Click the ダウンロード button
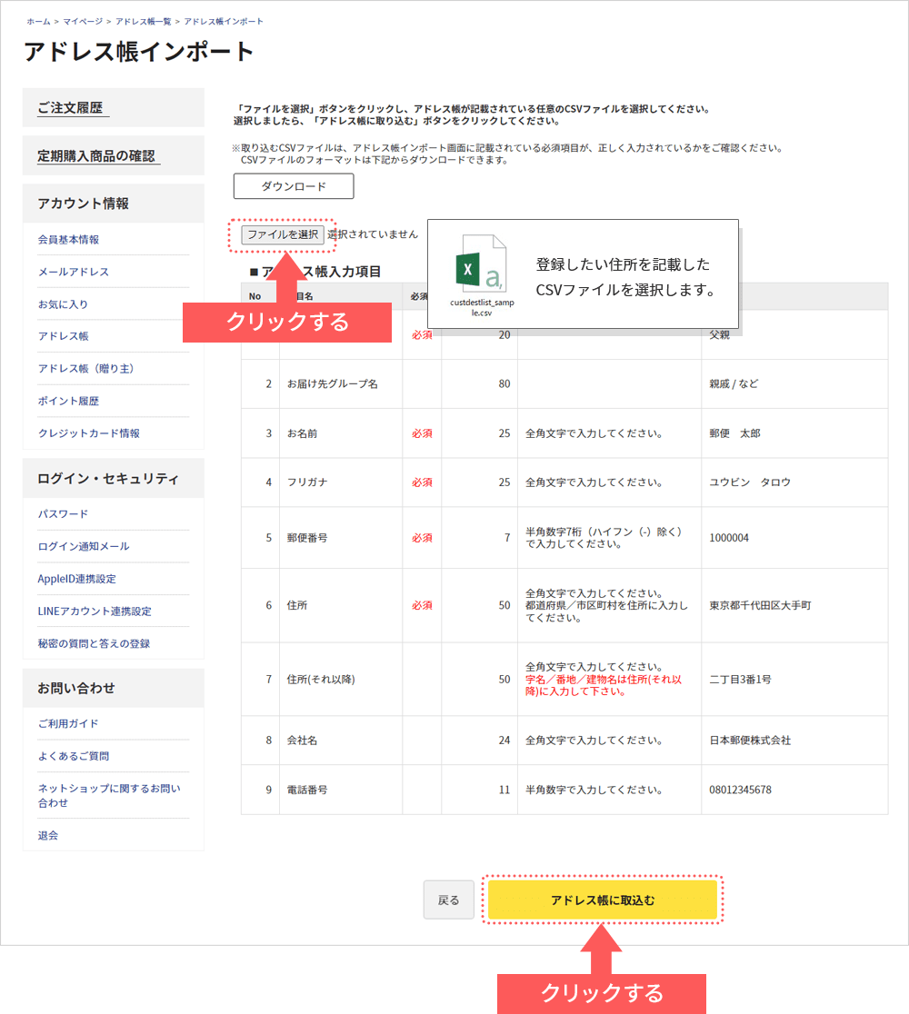 click(x=293, y=186)
